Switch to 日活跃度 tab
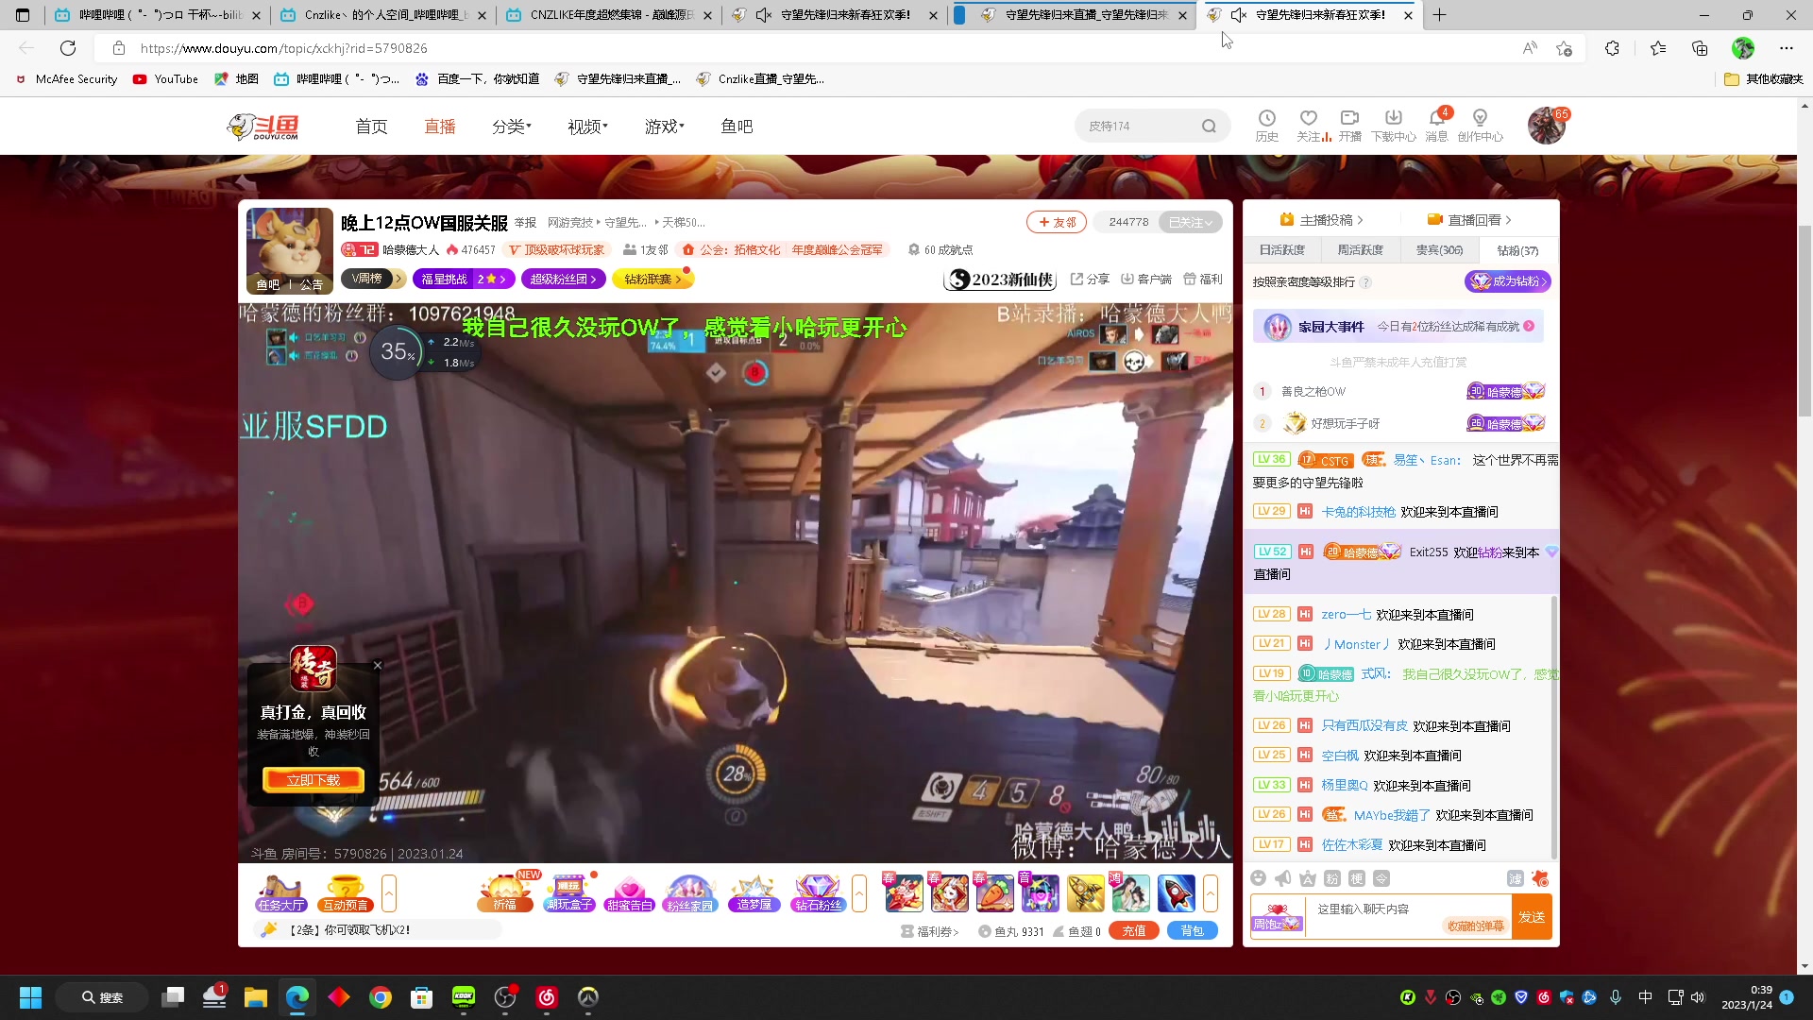 coord(1282,250)
